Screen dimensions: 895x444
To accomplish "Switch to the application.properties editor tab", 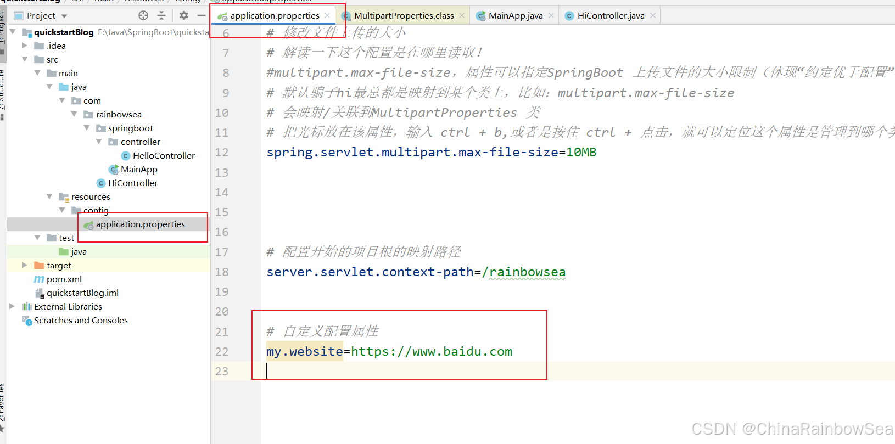I will point(273,15).
